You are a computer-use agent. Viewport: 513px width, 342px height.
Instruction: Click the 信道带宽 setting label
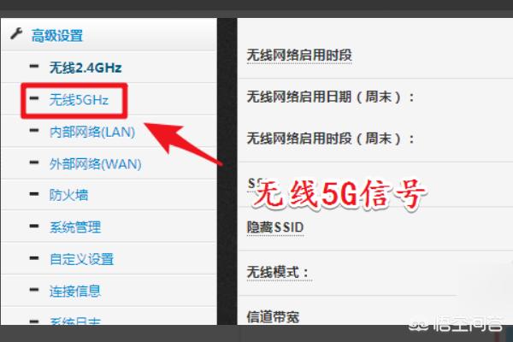point(273,317)
